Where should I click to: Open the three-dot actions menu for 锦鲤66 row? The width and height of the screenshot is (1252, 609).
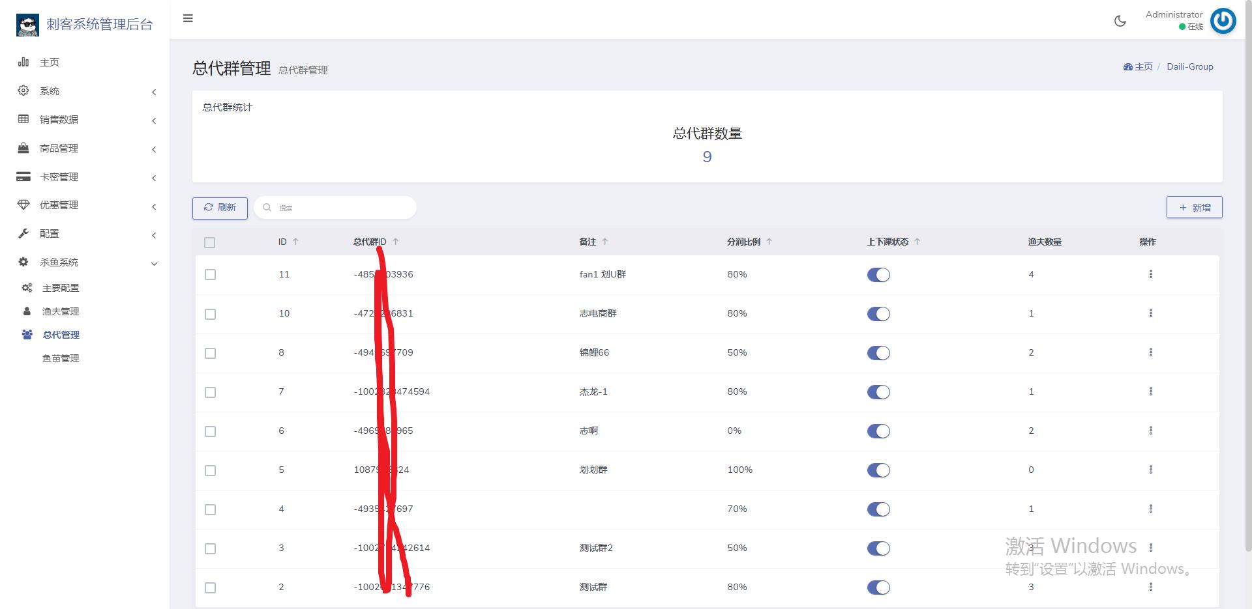1150,352
